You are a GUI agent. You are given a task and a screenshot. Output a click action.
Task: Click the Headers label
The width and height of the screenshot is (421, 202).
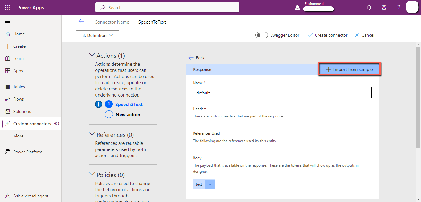(200, 109)
